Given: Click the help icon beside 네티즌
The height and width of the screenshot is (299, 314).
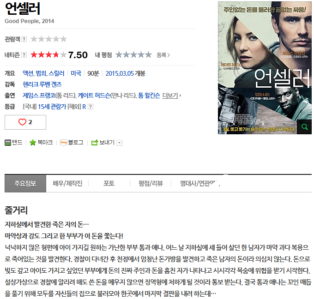Looking at the screenshot, I should 24,55.
